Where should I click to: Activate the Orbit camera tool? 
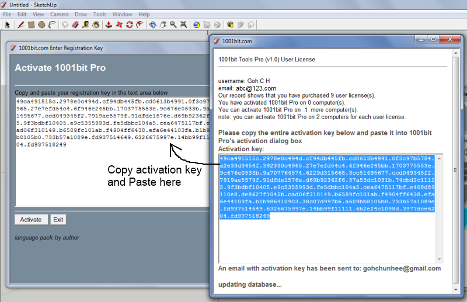[x=153, y=25]
